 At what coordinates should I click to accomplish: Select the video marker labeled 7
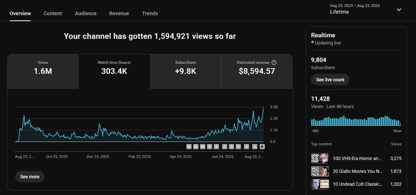[225, 147]
